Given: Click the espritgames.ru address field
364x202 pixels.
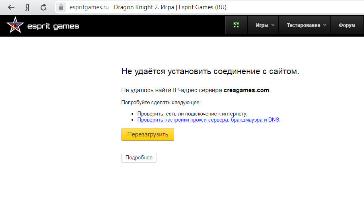Looking at the screenshot, I should [x=89, y=7].
